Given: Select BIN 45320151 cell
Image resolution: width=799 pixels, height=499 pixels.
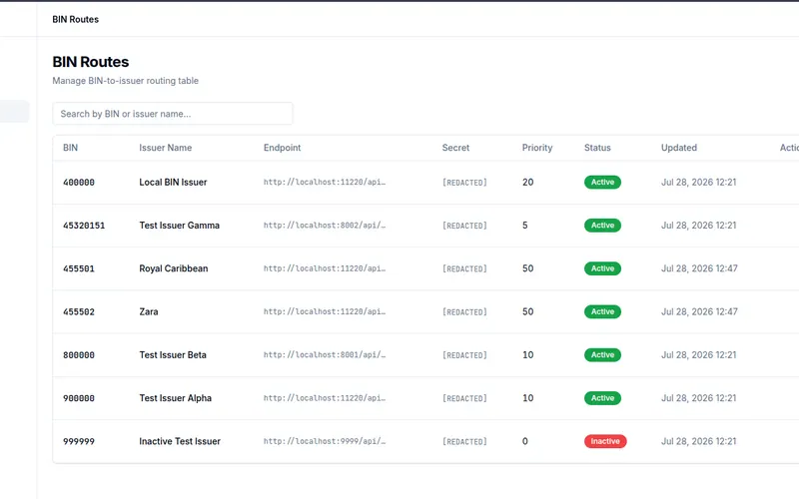Looking at the screenshot, I should pyautogui.click(x=84, y=226).
